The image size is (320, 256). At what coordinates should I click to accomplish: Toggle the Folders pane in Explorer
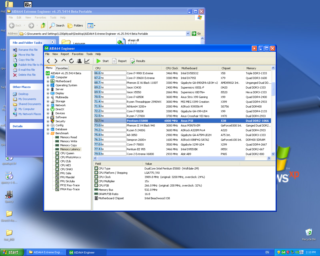click(75, 25)
